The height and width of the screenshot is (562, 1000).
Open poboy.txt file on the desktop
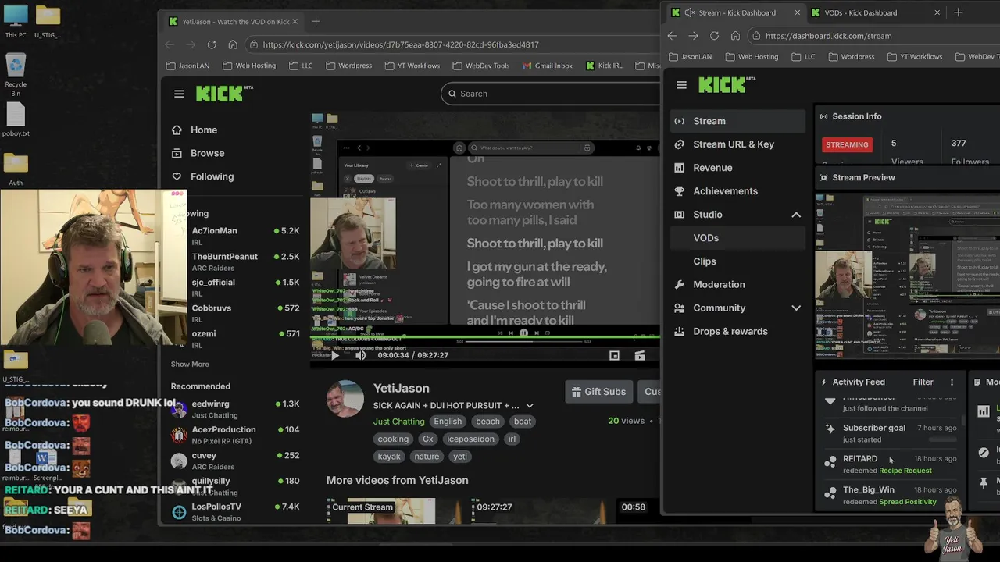(16, 119)
